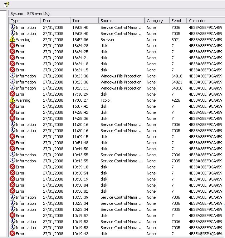Click the Information icon for event 64021
This screenshot has height=238, width=225.
[x=12, y=82]
